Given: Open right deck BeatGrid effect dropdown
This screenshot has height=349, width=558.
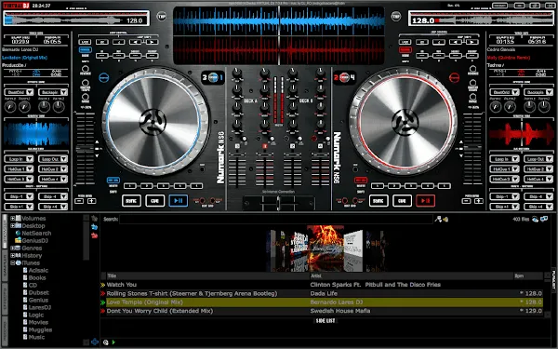Looking at the screenshot, I should 504,92.
